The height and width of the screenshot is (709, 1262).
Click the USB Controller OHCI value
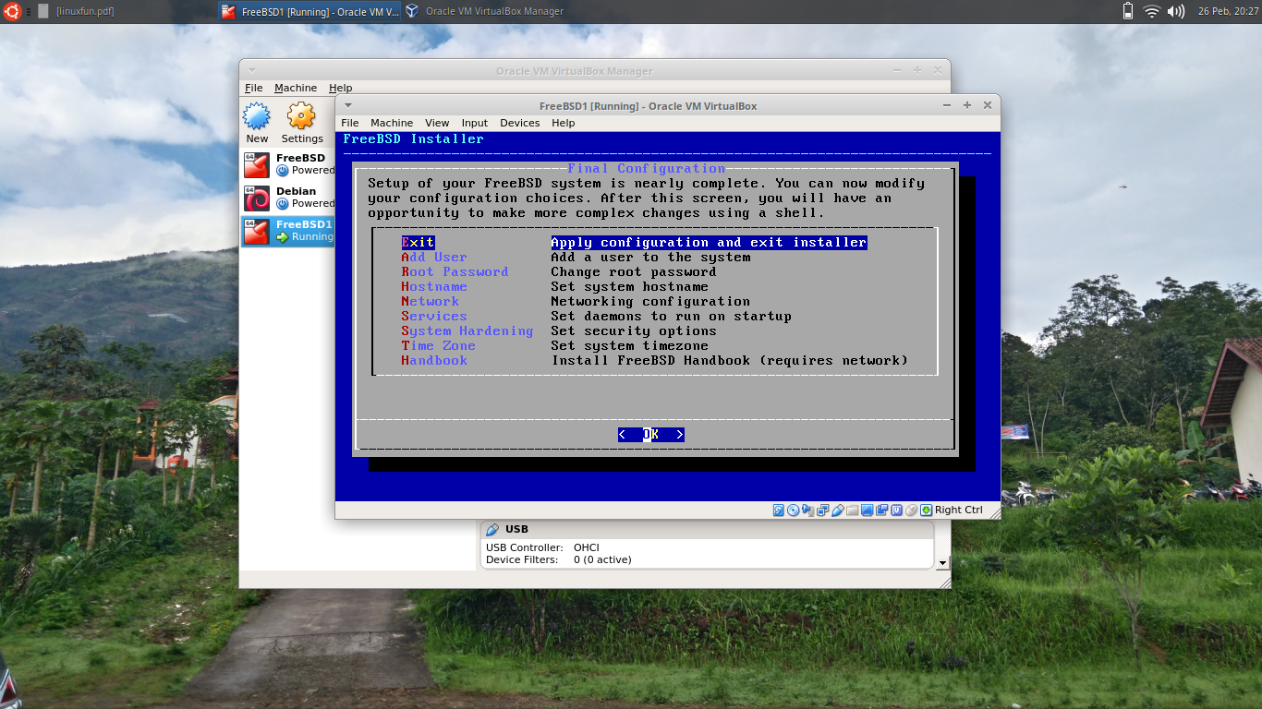click(x=587, y=547)
